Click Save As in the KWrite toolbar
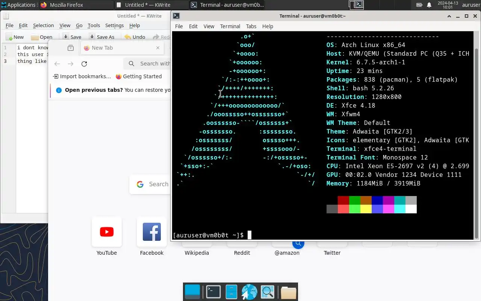481x301 pixels. pyautogui.click(x=101, y=37)
